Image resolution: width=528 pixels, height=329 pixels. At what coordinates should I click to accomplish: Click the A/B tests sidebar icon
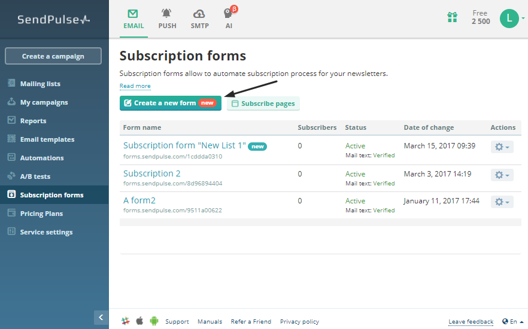11,175
